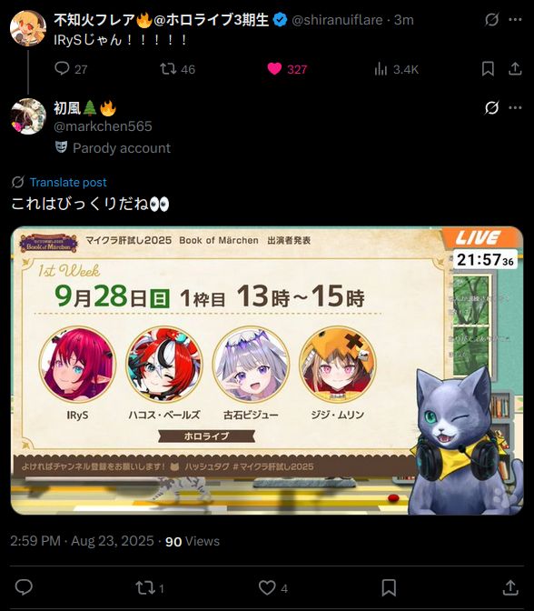This screenshot has width=534, height=611.
Task: Open shiranuiflare's profile avatar
Action: point(28,28)
